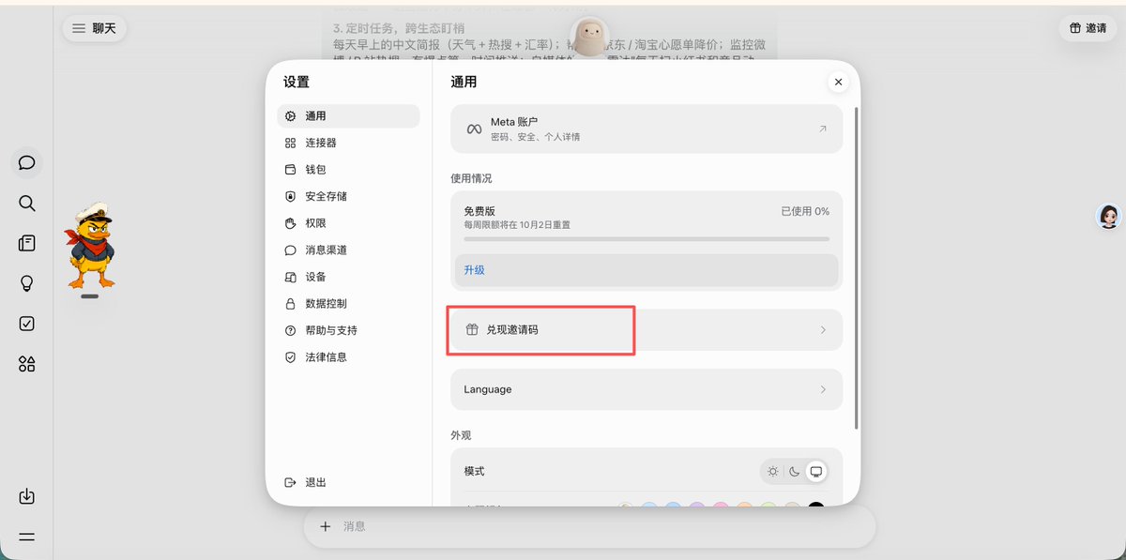
Task: Open the shapes apps icon in left rail
Action: coord(26,364)
